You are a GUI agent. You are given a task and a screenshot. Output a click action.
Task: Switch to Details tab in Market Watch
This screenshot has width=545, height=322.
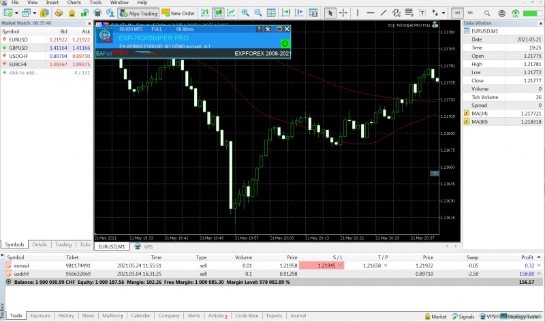coord(40,244)
